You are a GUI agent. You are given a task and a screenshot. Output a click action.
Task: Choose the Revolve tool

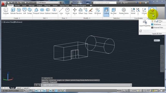pyautogui.click(x=19, y=11)
